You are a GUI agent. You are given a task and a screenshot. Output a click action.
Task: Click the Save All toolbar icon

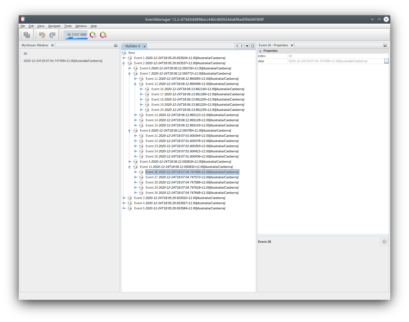(27, 35)
